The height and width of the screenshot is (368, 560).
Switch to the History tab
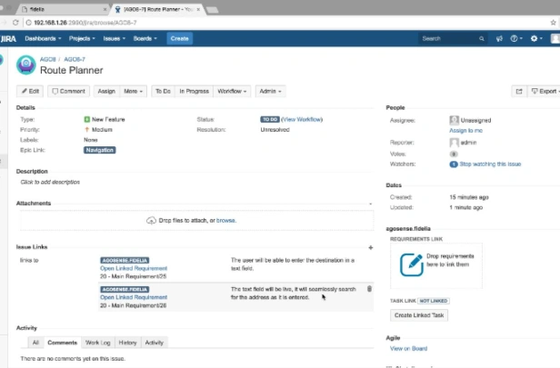coord(127,343)
